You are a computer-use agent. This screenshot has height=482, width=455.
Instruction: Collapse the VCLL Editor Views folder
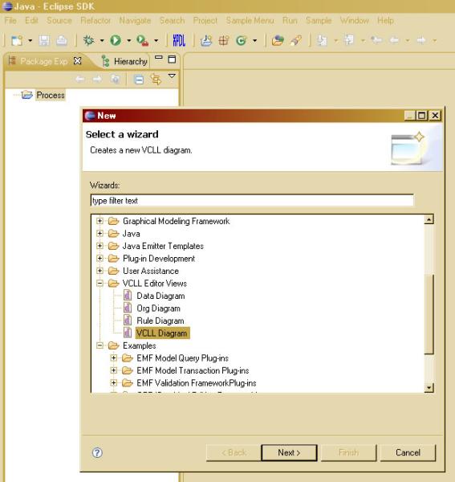coord(100,283)
